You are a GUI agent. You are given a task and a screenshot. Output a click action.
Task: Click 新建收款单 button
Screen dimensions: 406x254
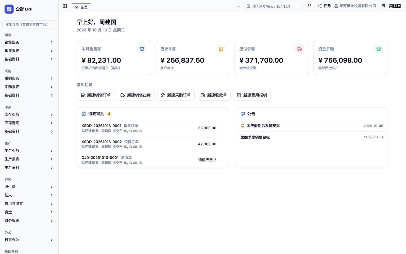(x=214, y=95)
